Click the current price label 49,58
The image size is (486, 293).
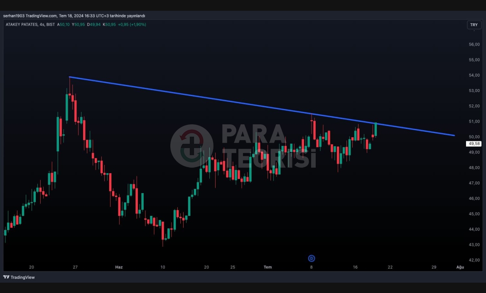pyautogui.click(x=474, y=144)
